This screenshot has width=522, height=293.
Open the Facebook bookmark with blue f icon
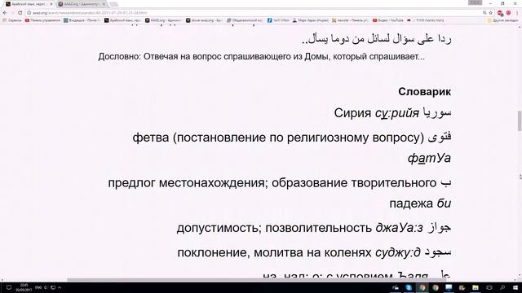coord(278,20)
